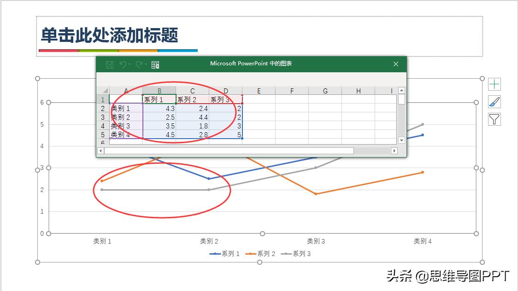Select column B header
Viewport: 518px width, 291px height.
(159, 90)
